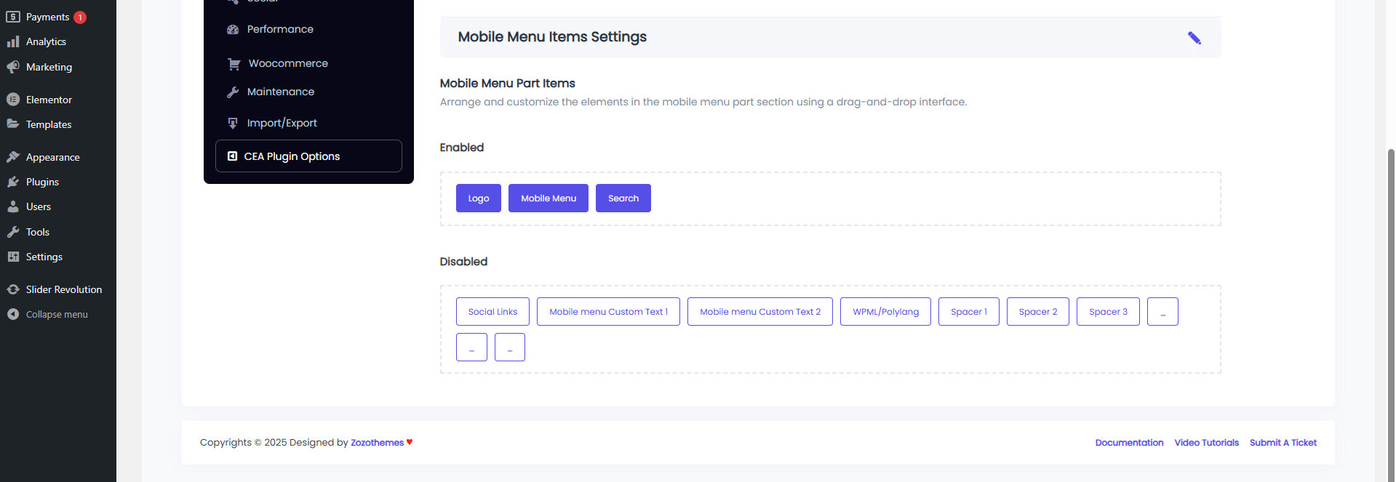Open CEA Plugin Options tab
The image size is (1396, 482).
tap(308, 156)
